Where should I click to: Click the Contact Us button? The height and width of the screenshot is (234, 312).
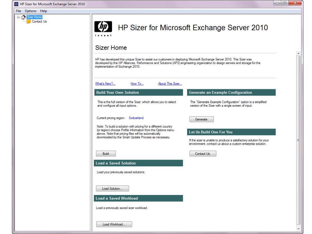203,154
